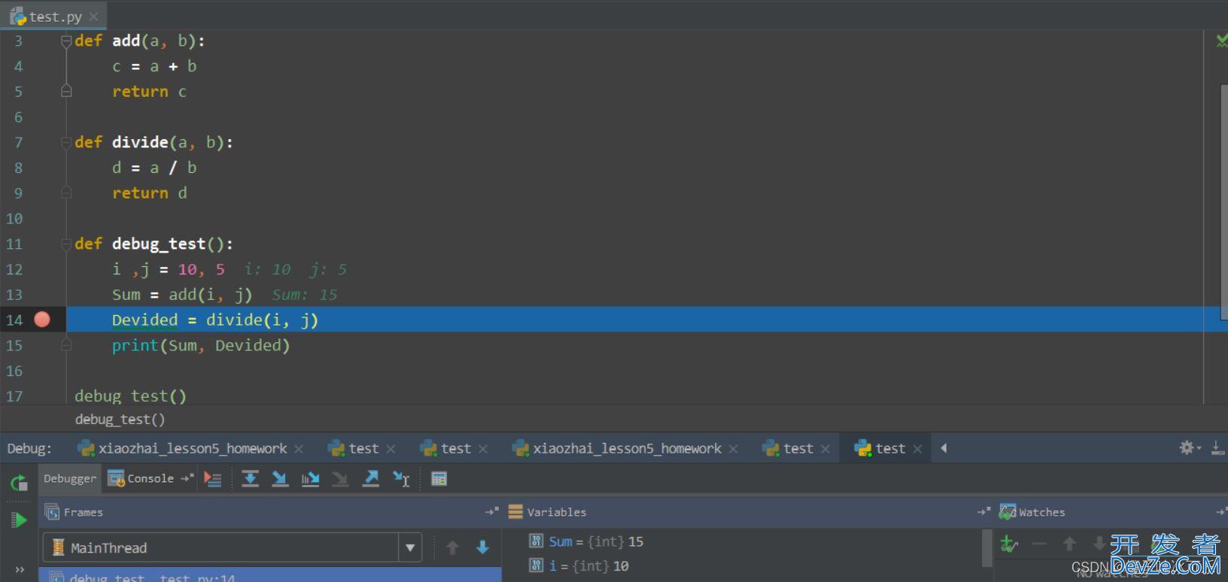Viewport: 1228px width, 582px height.
Task: Click the Variables panel pin icon
Action: click(983, 511)
